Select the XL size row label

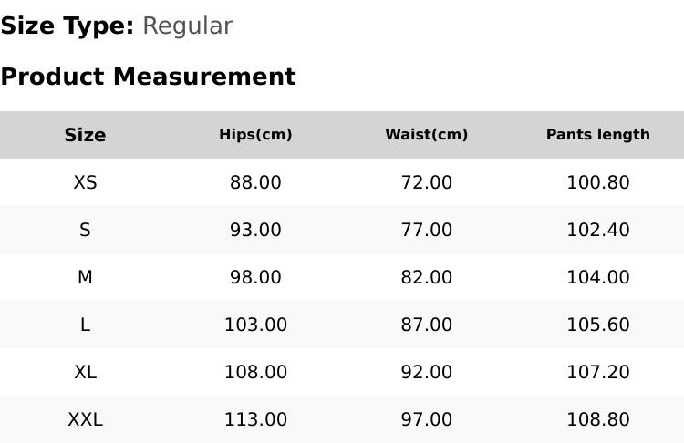[x=85, y=372]
